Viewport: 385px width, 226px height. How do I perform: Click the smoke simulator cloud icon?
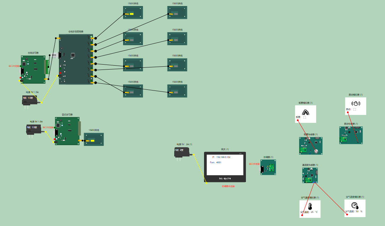tap(306, 112)
